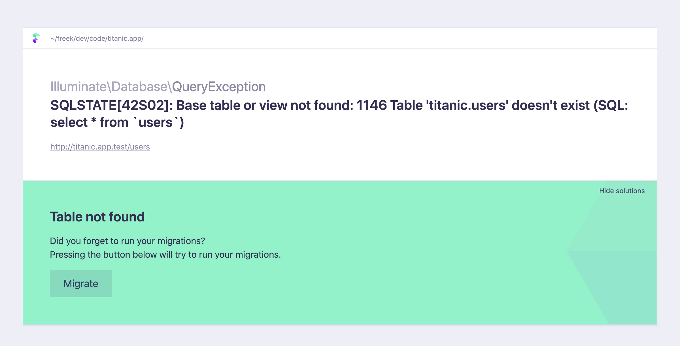
Task: Click the "select * from" SQL text
Action: [x=89, y=123]
